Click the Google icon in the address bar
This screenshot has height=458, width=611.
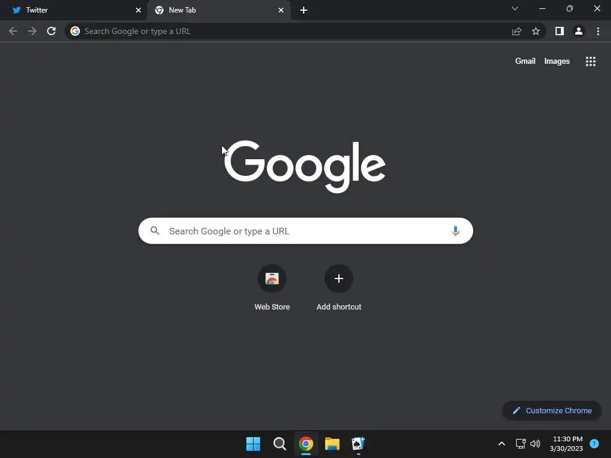[75, 31]
